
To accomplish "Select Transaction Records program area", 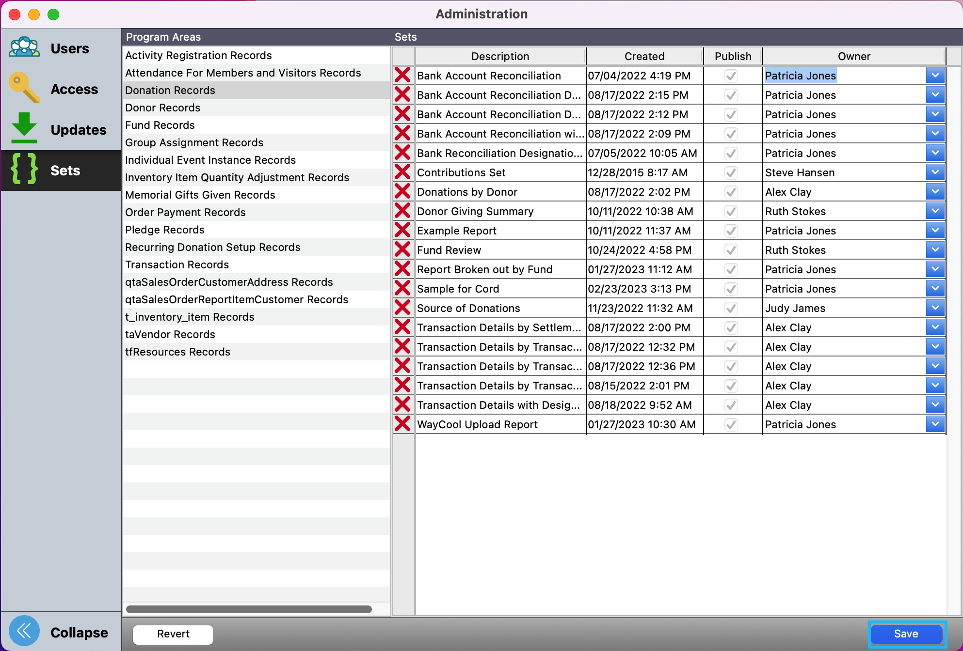I will (177, 264).
